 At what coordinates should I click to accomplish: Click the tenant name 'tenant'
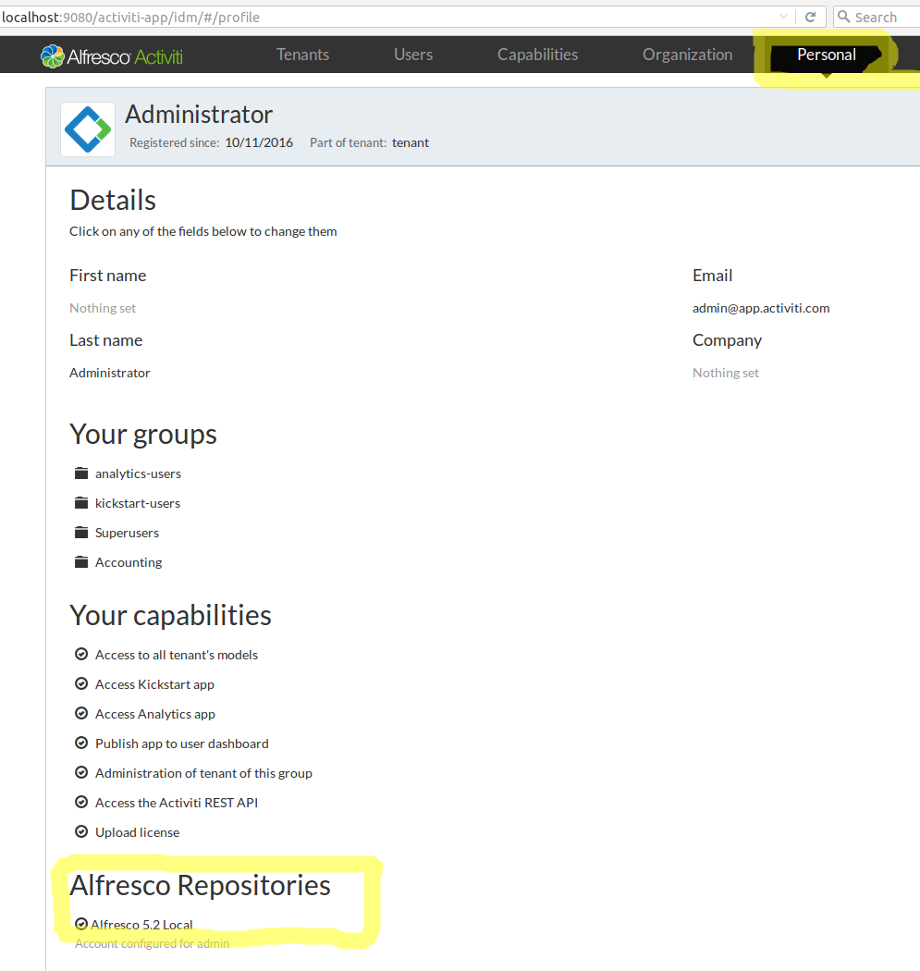411,142
